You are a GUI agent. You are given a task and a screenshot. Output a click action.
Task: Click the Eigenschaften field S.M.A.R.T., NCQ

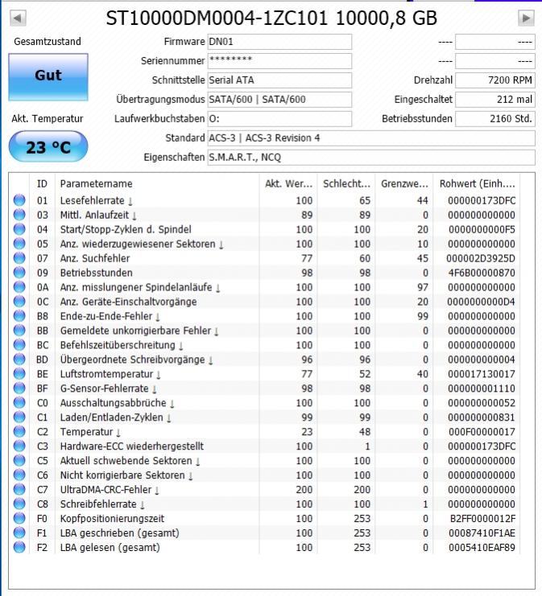371,158
